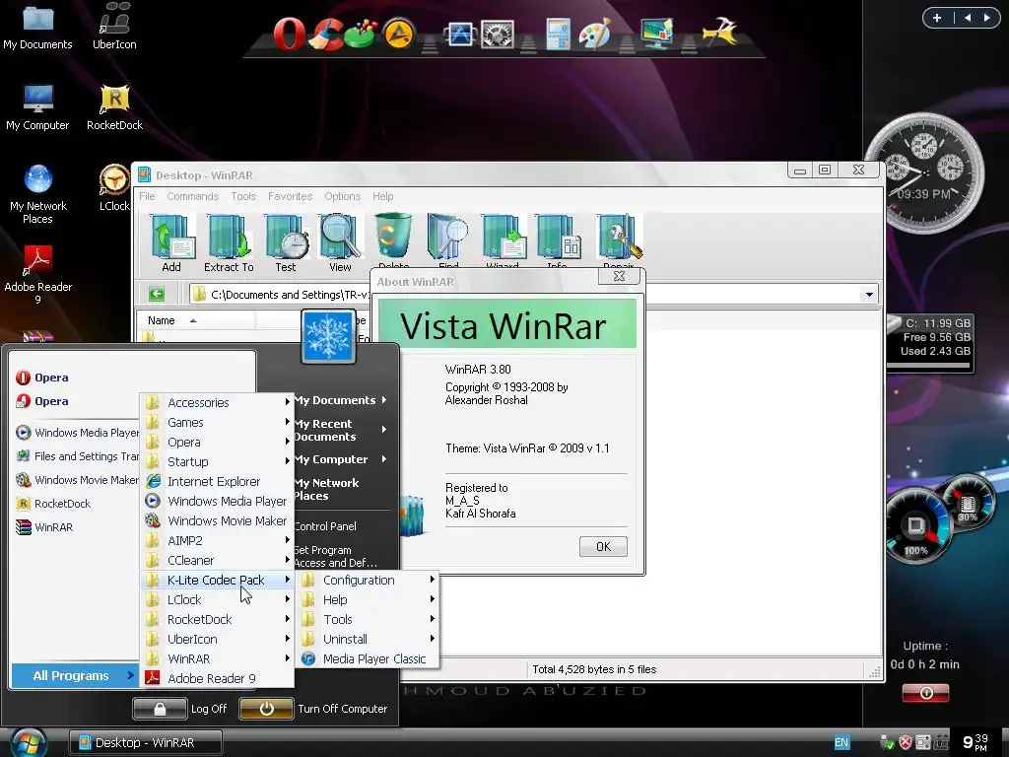1009x757 pixels.
Task: Open the WinRAR address path dropdown arrow
Action: click(869, 294)
